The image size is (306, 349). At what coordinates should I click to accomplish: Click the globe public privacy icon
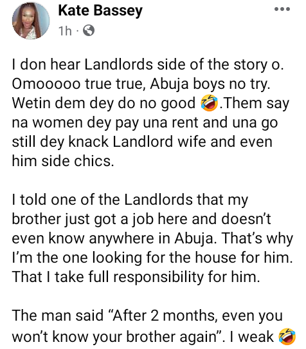pos(89,30)
